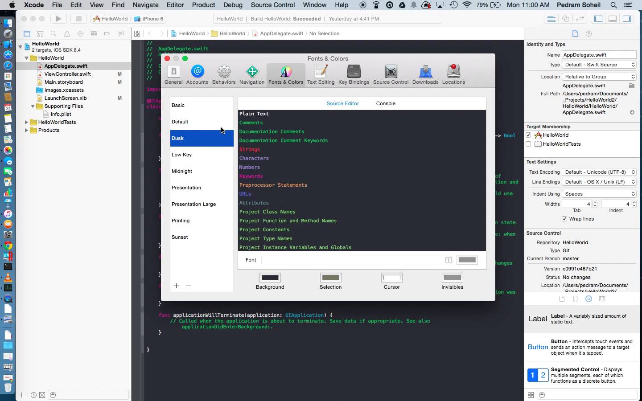Uncheck HelloWorld target membership
The width and height of the screenshot is (642, 401).
[x=528, y=135]
